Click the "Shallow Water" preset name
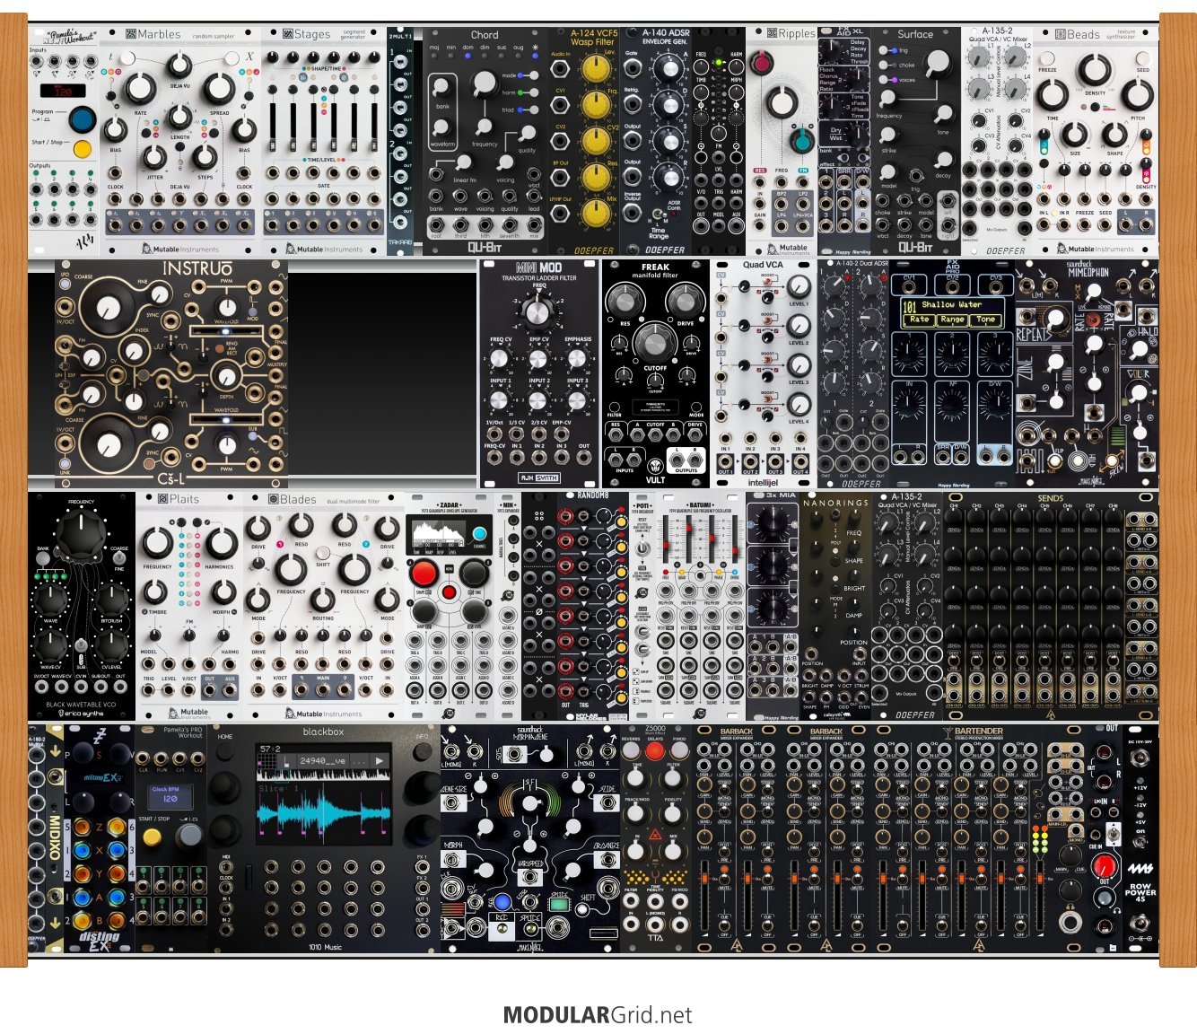1197x1034 pixels. coord(952,305)
